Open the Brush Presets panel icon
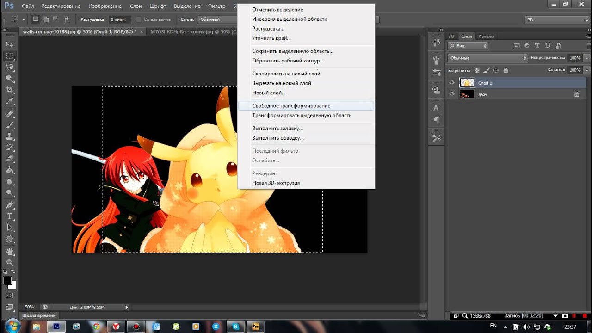This screenshot has height=333, width=592. point(436,60)
